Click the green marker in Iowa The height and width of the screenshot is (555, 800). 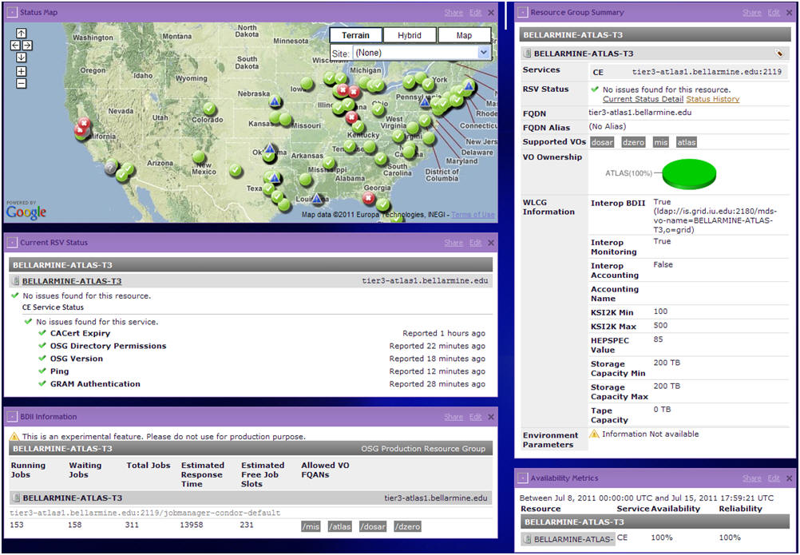pyautogui.click(x=307, y=84)
